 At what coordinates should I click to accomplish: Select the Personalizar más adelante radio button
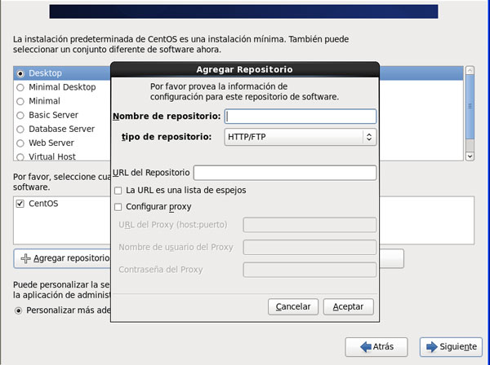tap(20, 310)
